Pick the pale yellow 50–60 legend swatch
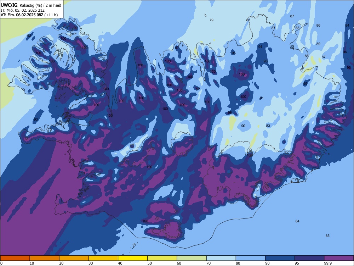Image resolution: width=354 pixels, height=266 pixels. coord(162,258)
